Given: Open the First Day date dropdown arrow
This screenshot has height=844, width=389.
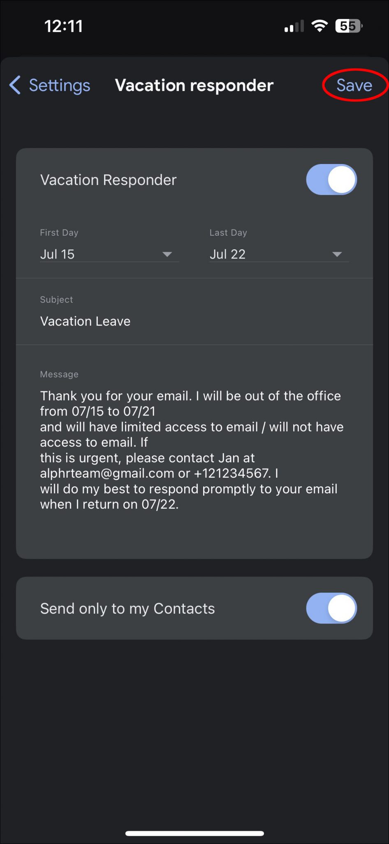Looking at the screenshot, I should tap(167, 254).
